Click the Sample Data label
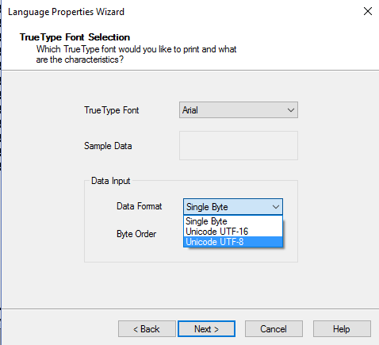Viewport: 379px width, 345px height. [x=108, y=146]
